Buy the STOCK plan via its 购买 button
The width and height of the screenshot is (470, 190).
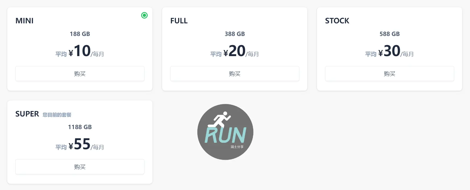389,74
